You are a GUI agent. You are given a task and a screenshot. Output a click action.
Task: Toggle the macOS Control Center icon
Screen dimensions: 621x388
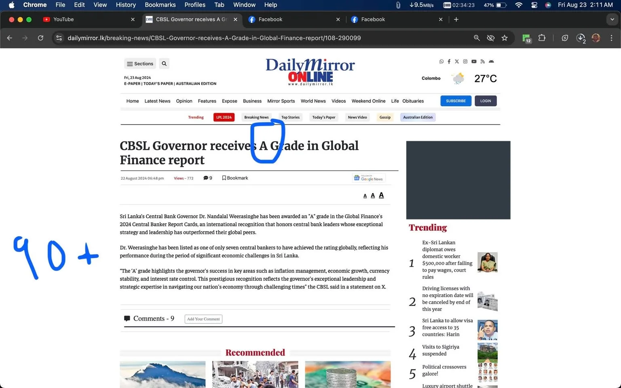coord(534,5)
